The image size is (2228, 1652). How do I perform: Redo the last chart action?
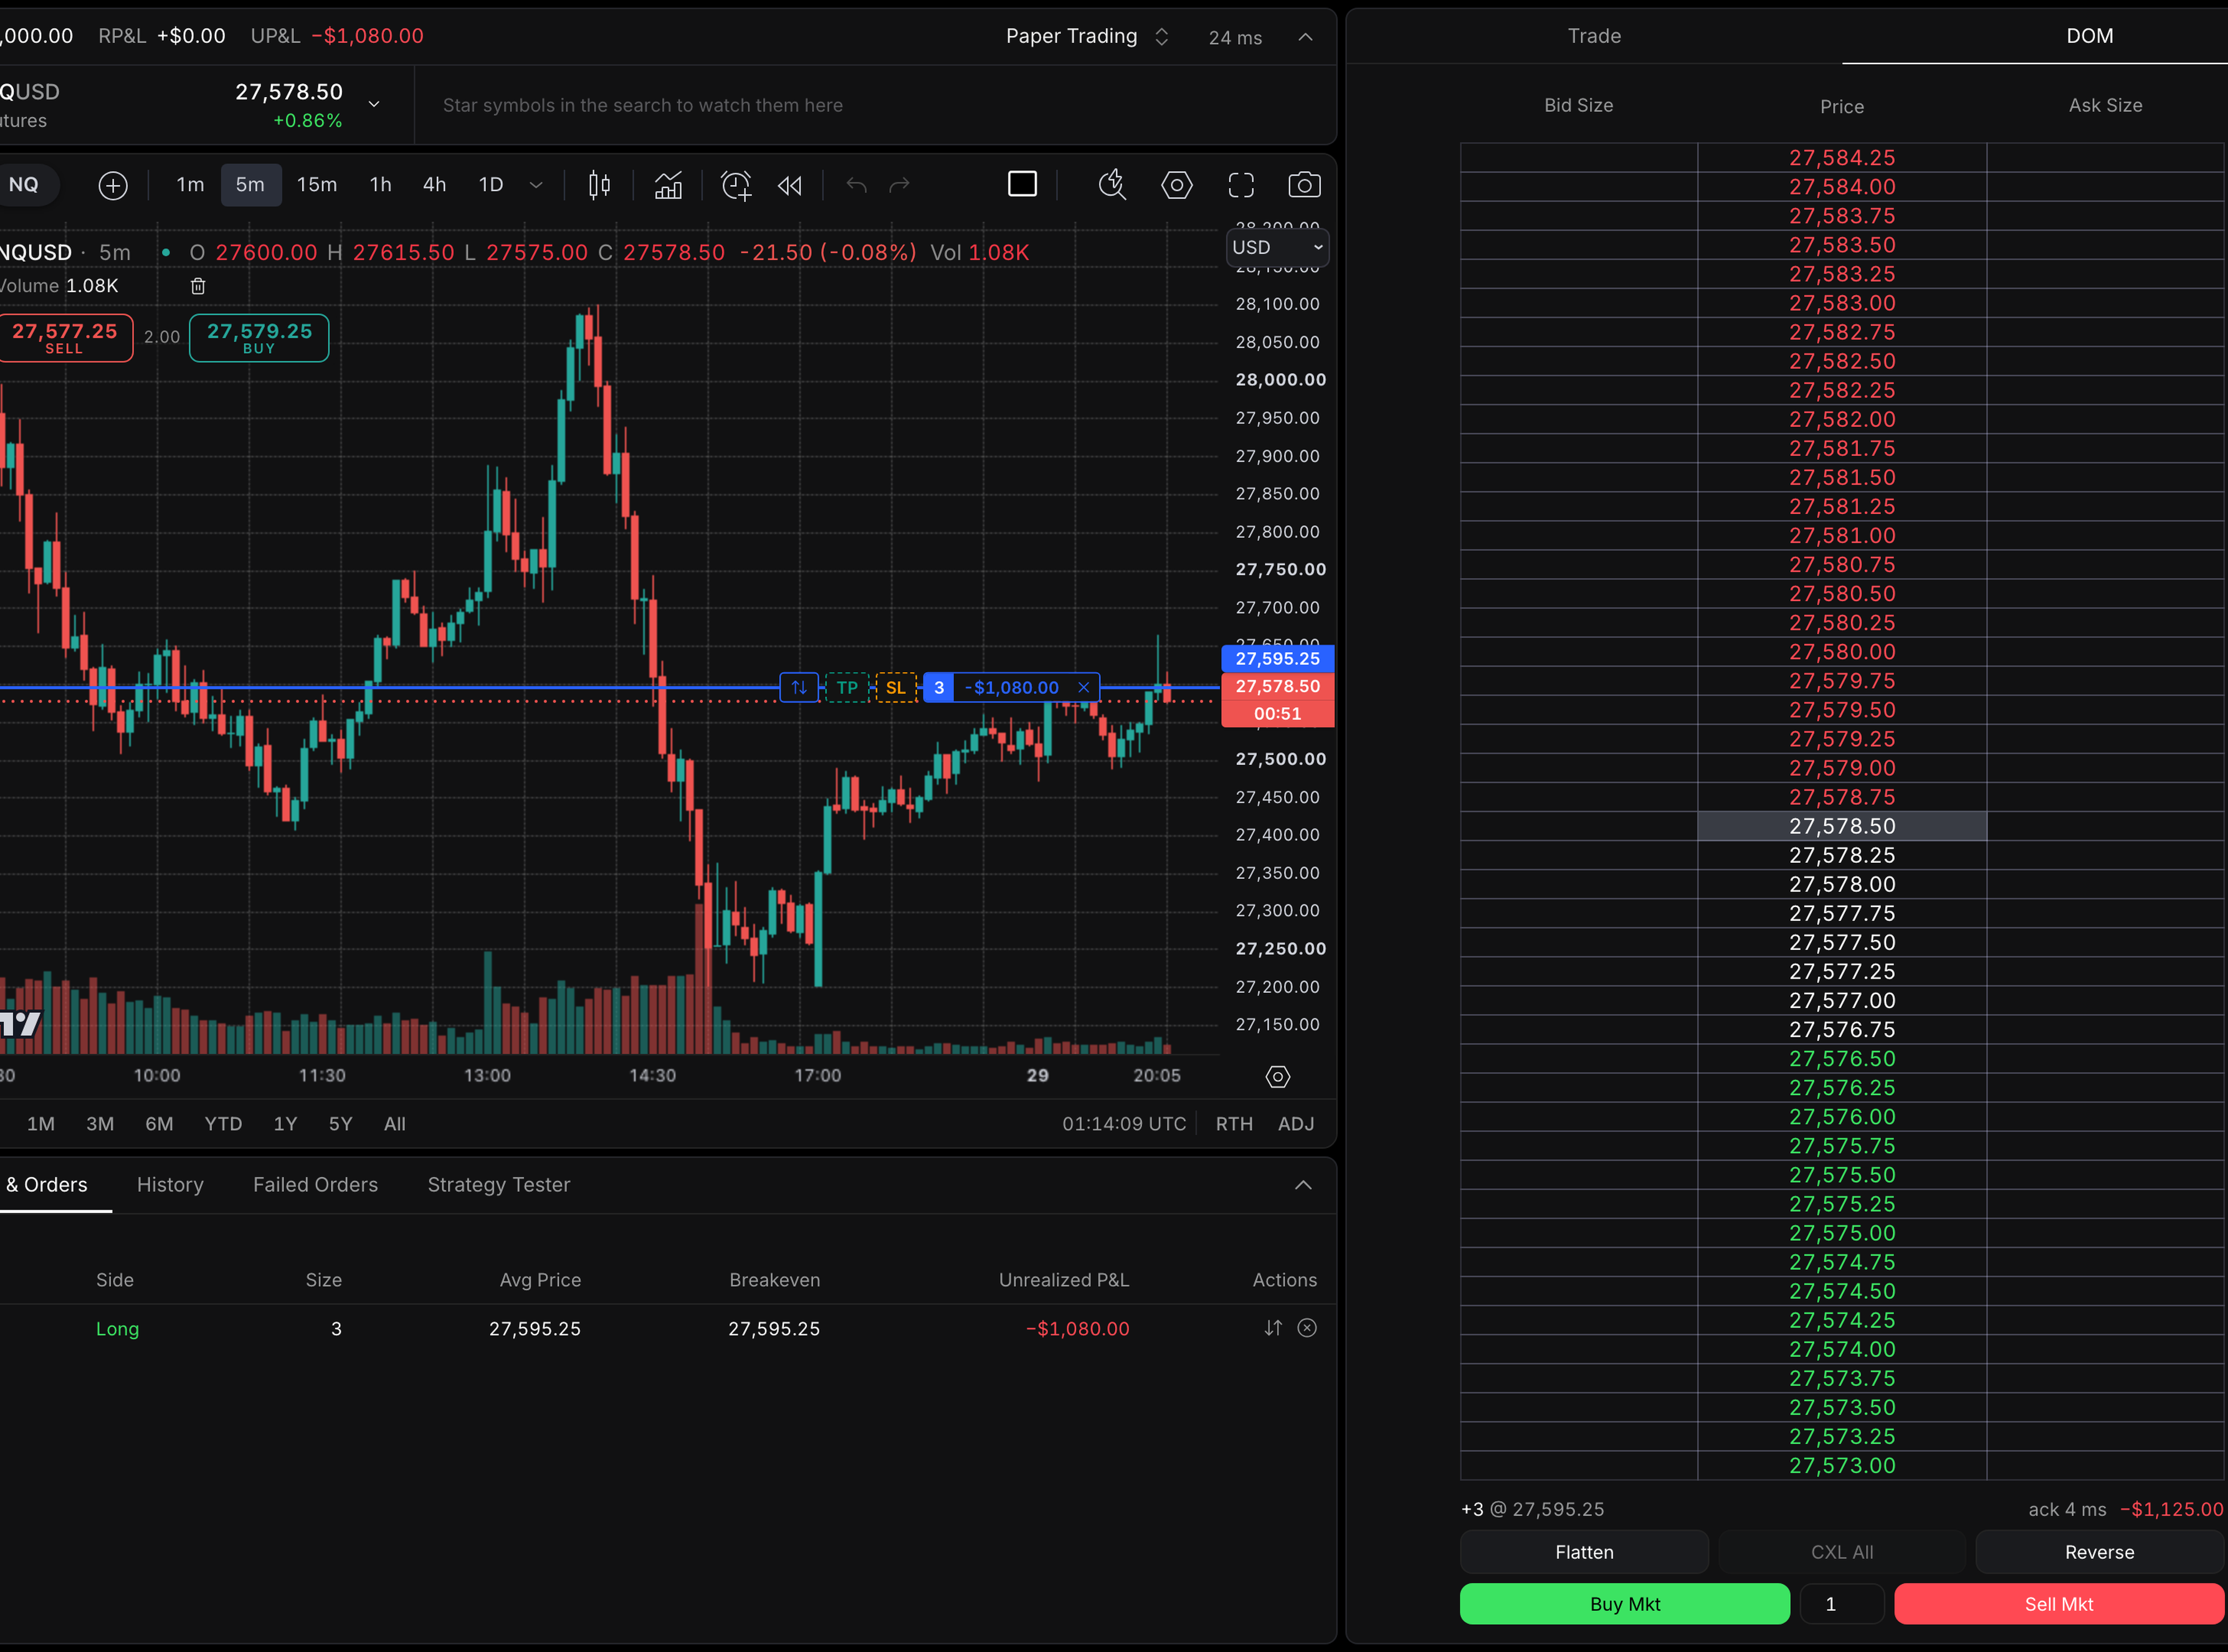coord(900,185)
